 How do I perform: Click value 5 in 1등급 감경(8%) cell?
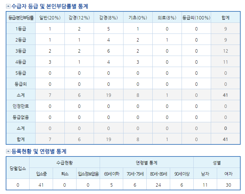tap(109, 29)
